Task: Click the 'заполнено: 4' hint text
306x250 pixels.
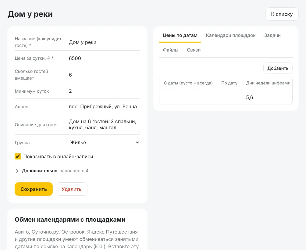Action: [x=74, y=171]
